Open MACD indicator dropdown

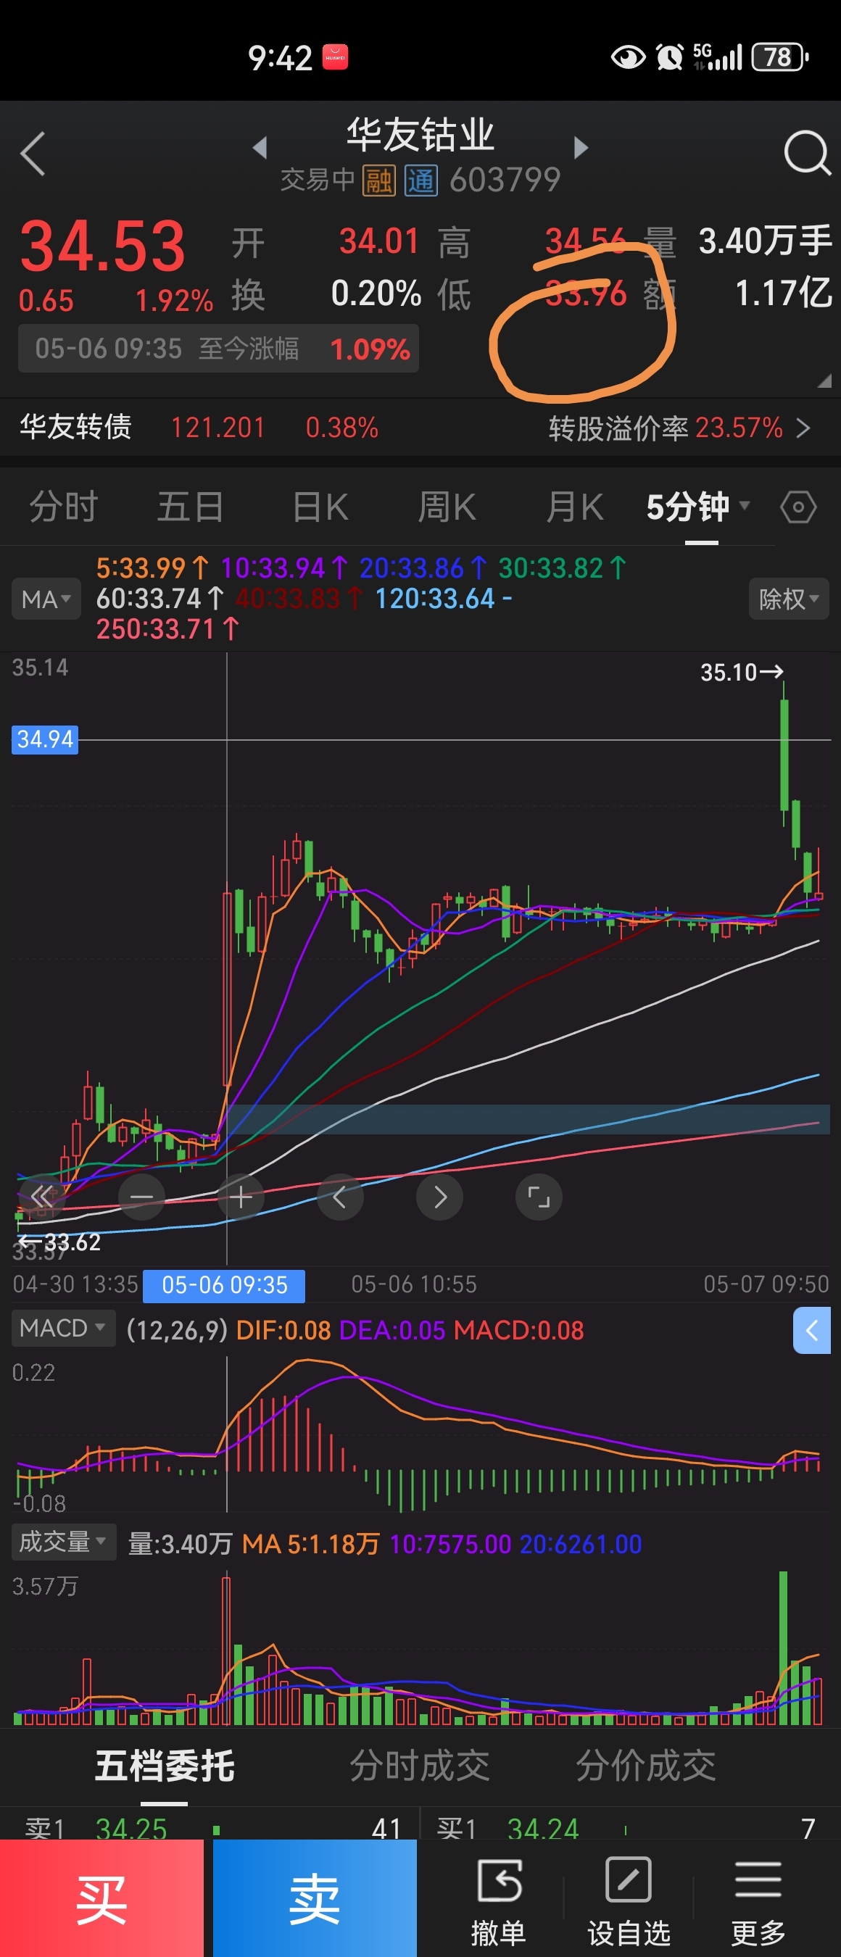coord(63,1328)
